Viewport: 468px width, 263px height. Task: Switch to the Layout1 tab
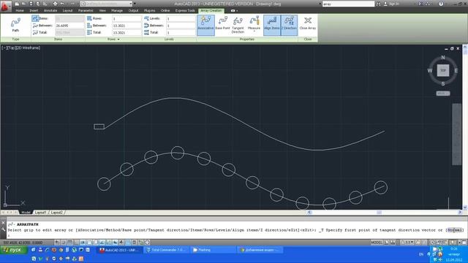coord(41,213)
